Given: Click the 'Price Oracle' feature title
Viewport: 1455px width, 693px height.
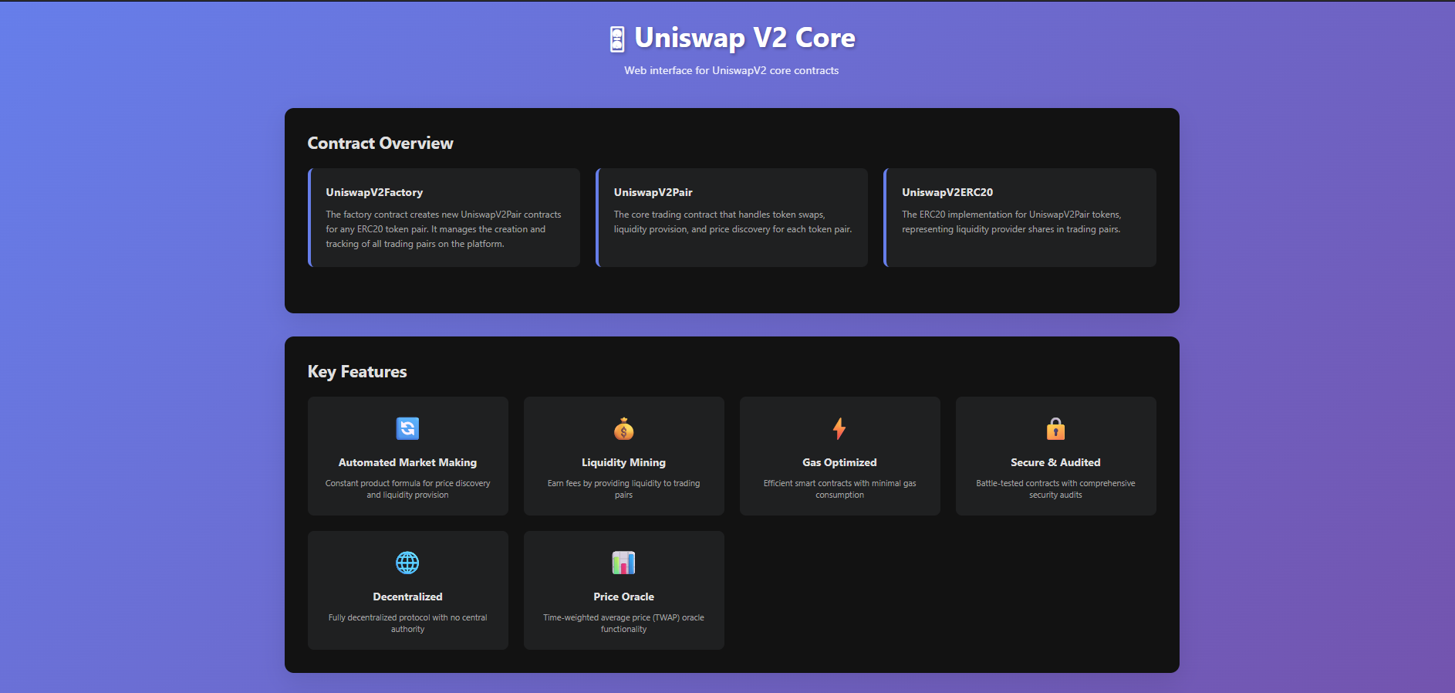Looking at the screenshot, I should click(x=623, y=597).
